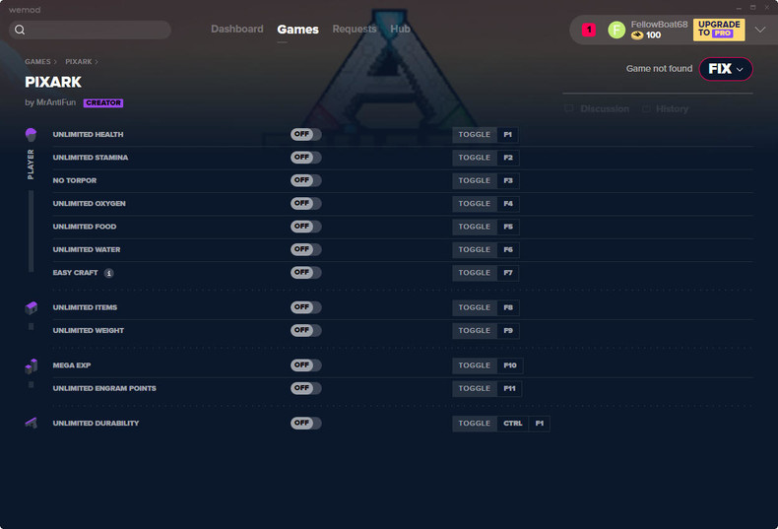Turn on Unlimited Water

305,249
